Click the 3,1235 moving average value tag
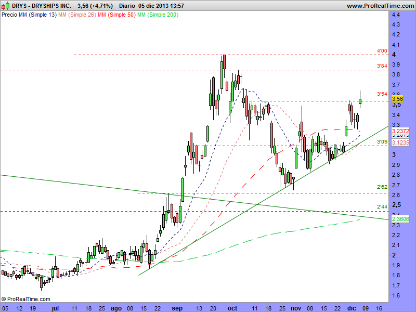This screenshot has width=416, height=312. [x=400, y=142]
